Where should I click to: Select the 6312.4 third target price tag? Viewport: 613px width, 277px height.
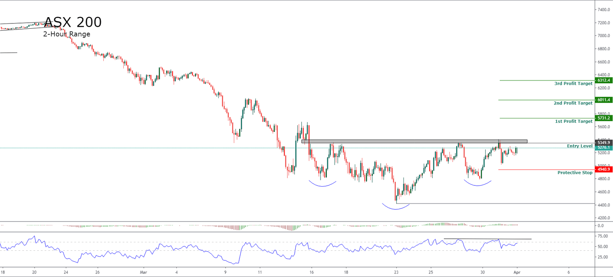604,80
